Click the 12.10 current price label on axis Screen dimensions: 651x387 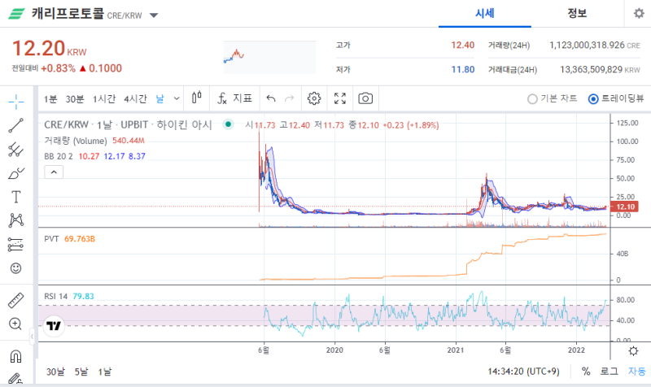625,207
